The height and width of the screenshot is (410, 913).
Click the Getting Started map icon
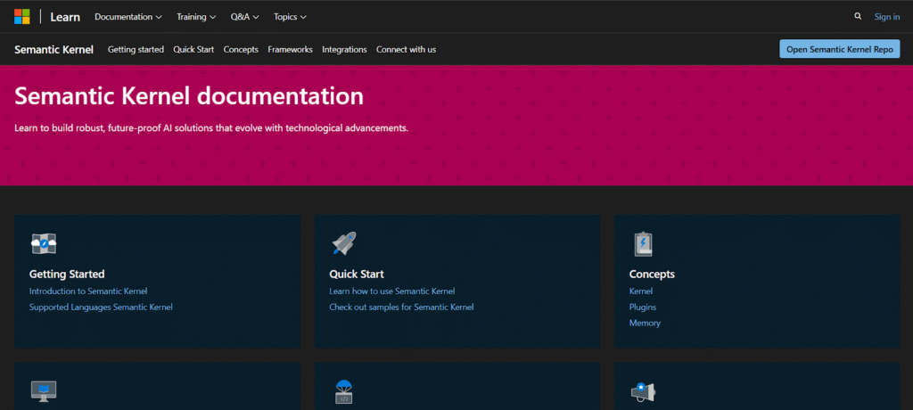[44, 243]
